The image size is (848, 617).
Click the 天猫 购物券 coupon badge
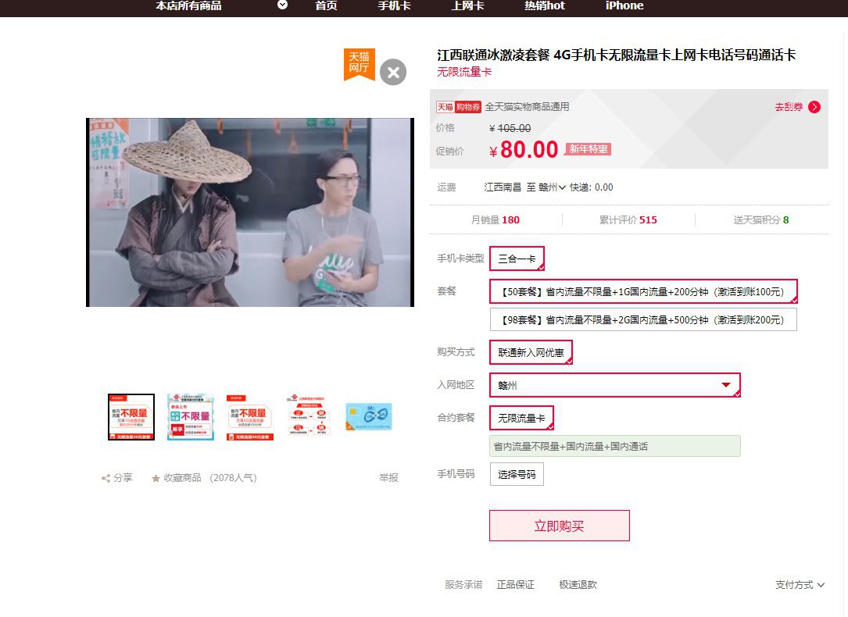(458, 107)
